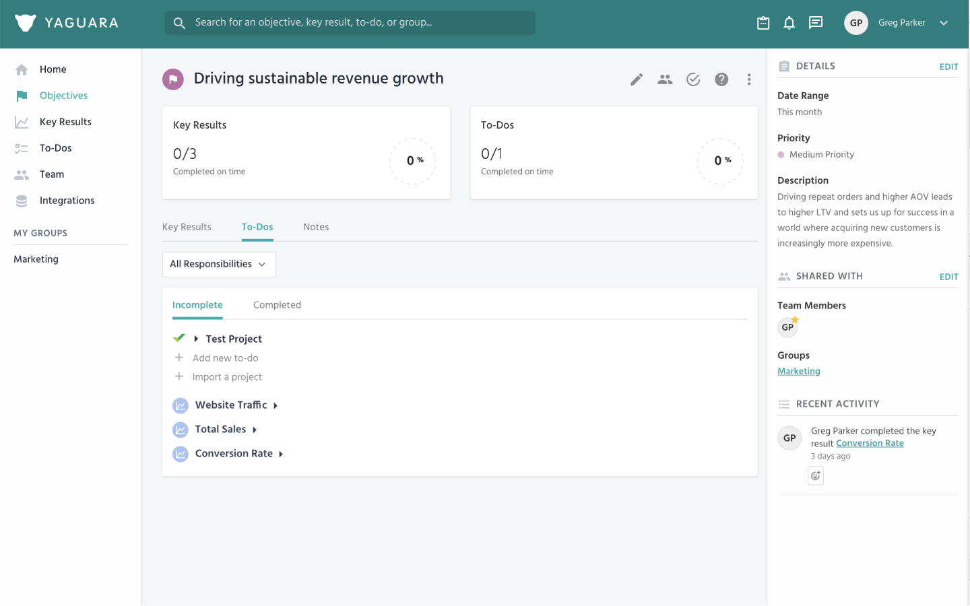The image size is (970, 606).
Task: Click the search objectives input field
Action: pyautogui.click(x=350, y=23)
